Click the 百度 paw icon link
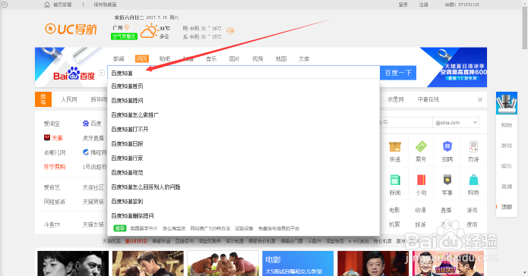This screenshot has width=528, height=276. pyautogui.click(x=92, y=124)
